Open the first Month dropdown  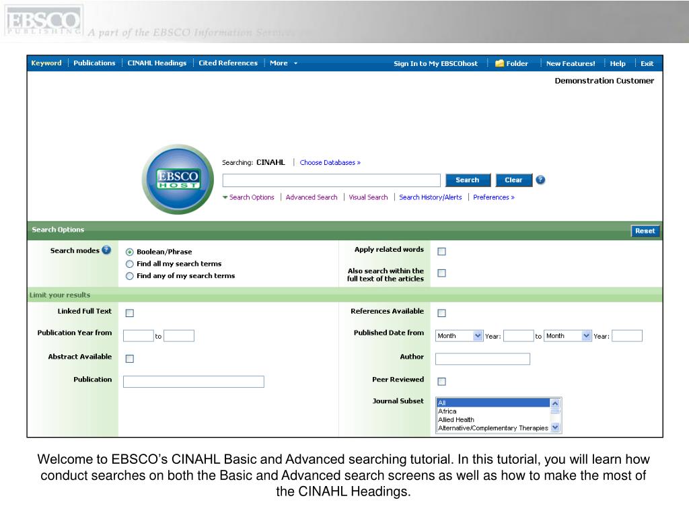click(x=459, y=336)
